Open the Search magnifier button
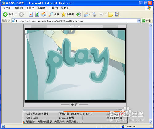The height and width of the screenshot is (129, 154). point(54,14)
